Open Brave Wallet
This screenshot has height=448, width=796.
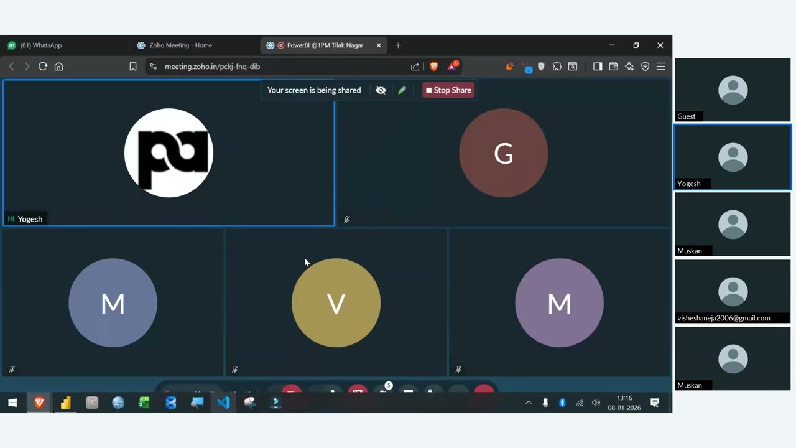pyautogui.click(x=614, y=67)
